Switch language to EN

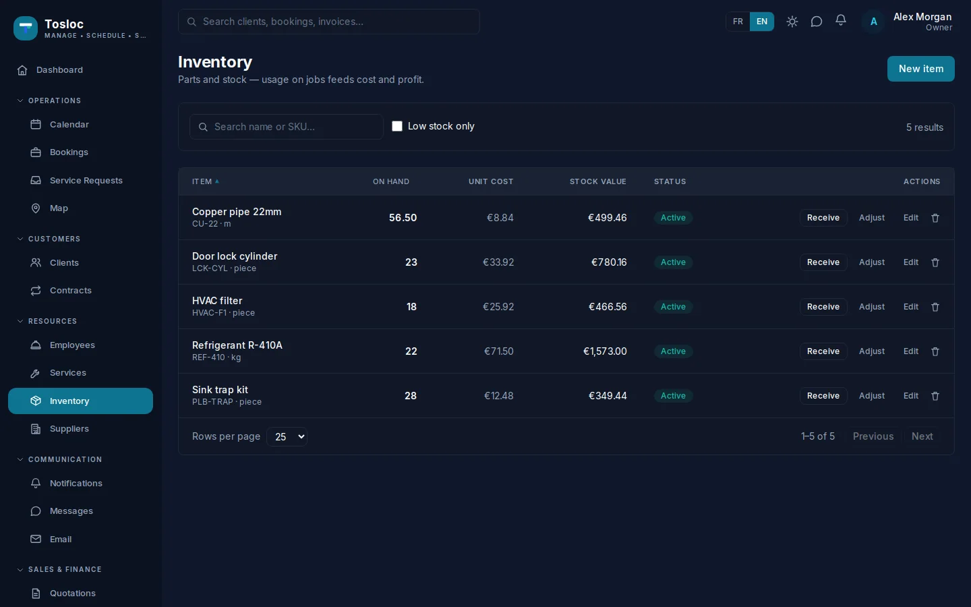point(762,22)
